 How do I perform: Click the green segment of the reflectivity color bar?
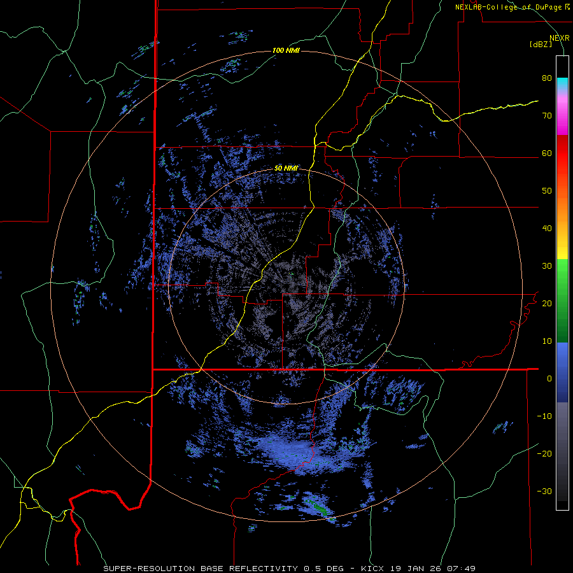[562, 301]
